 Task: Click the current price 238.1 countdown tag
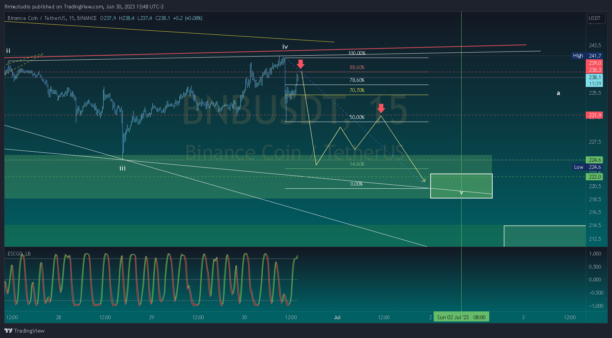pos(595,81)
